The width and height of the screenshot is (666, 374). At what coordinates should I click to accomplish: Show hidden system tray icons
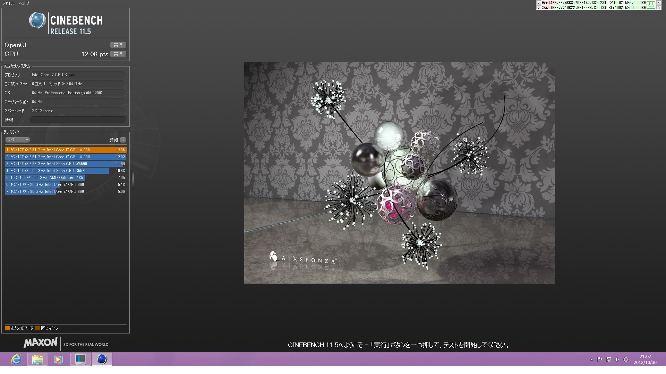591,359
